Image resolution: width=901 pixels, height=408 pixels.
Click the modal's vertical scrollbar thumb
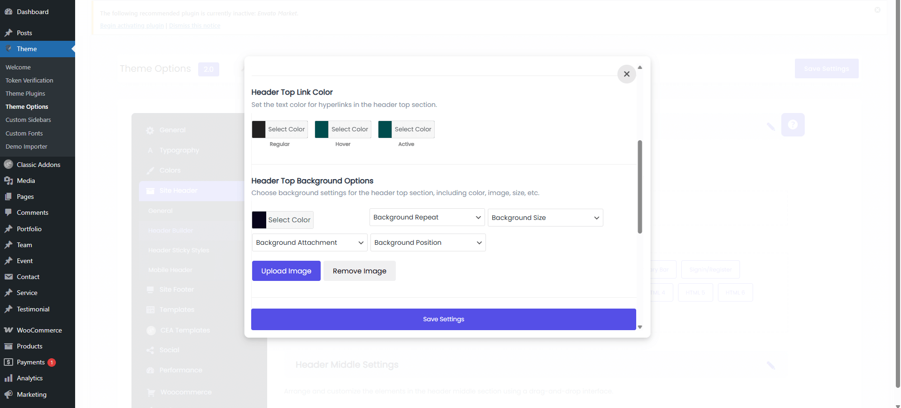639,186
